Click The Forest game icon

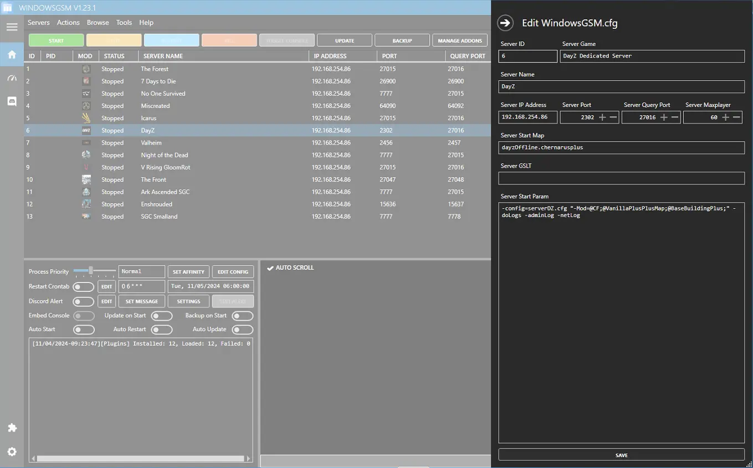pos(86,69)
